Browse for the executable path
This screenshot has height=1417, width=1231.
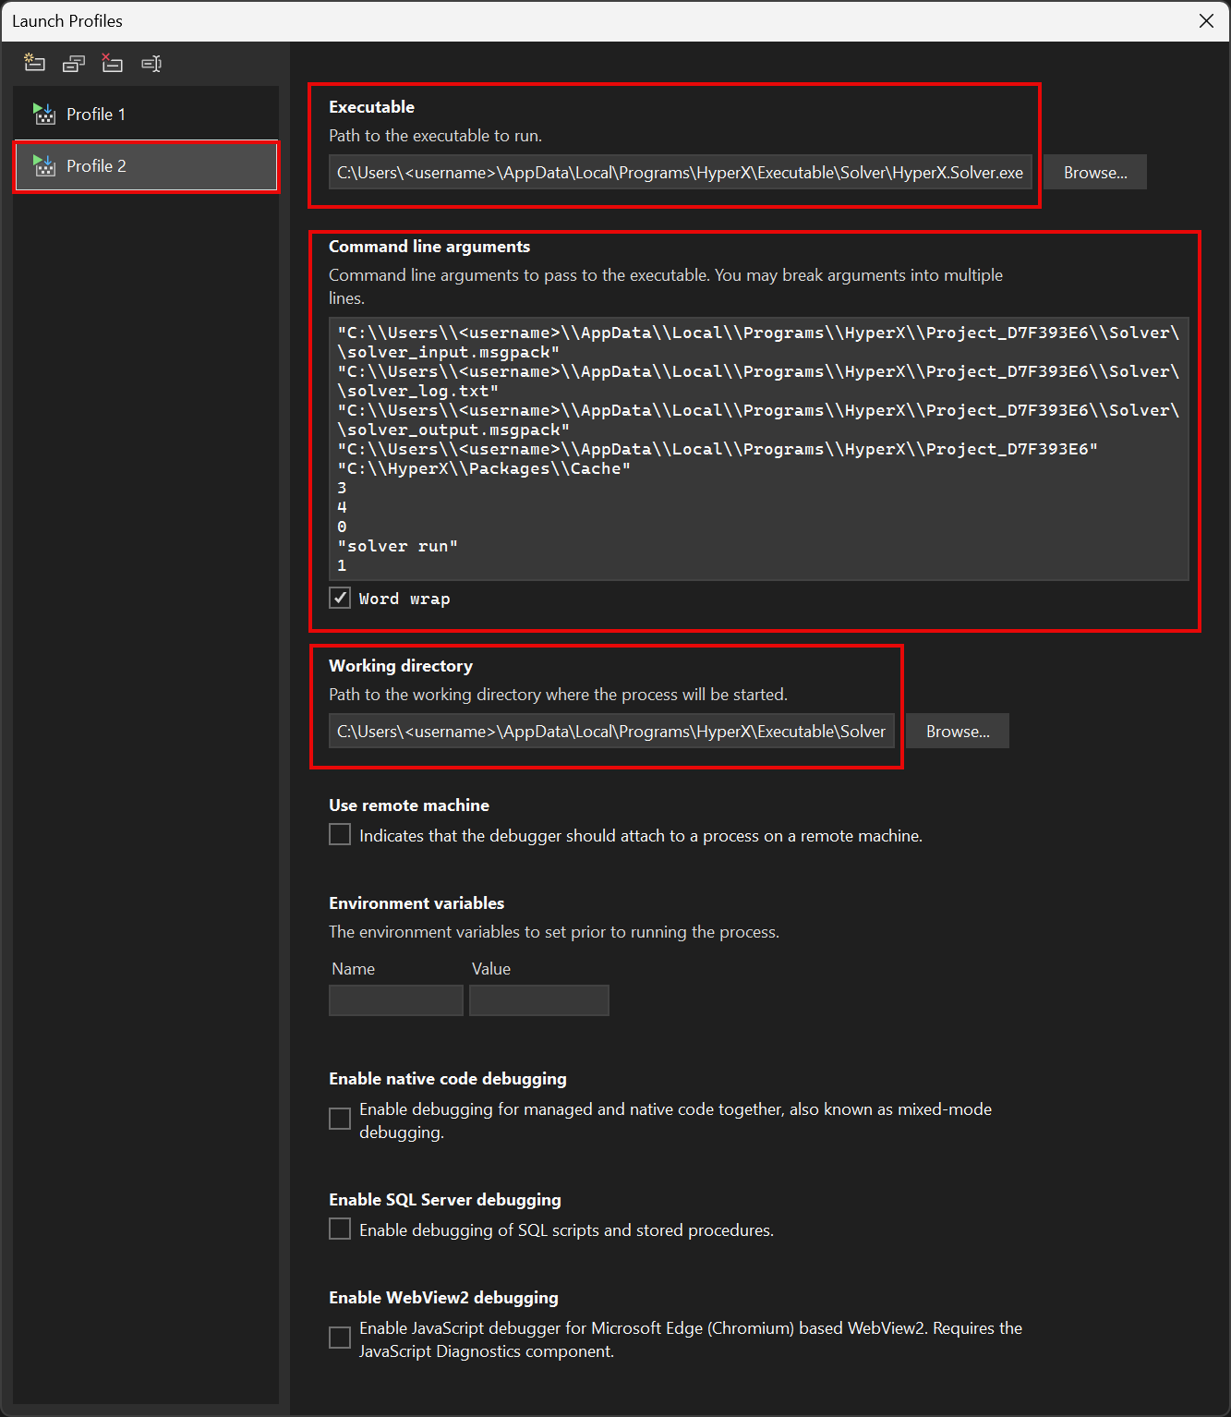point(1095,173)
